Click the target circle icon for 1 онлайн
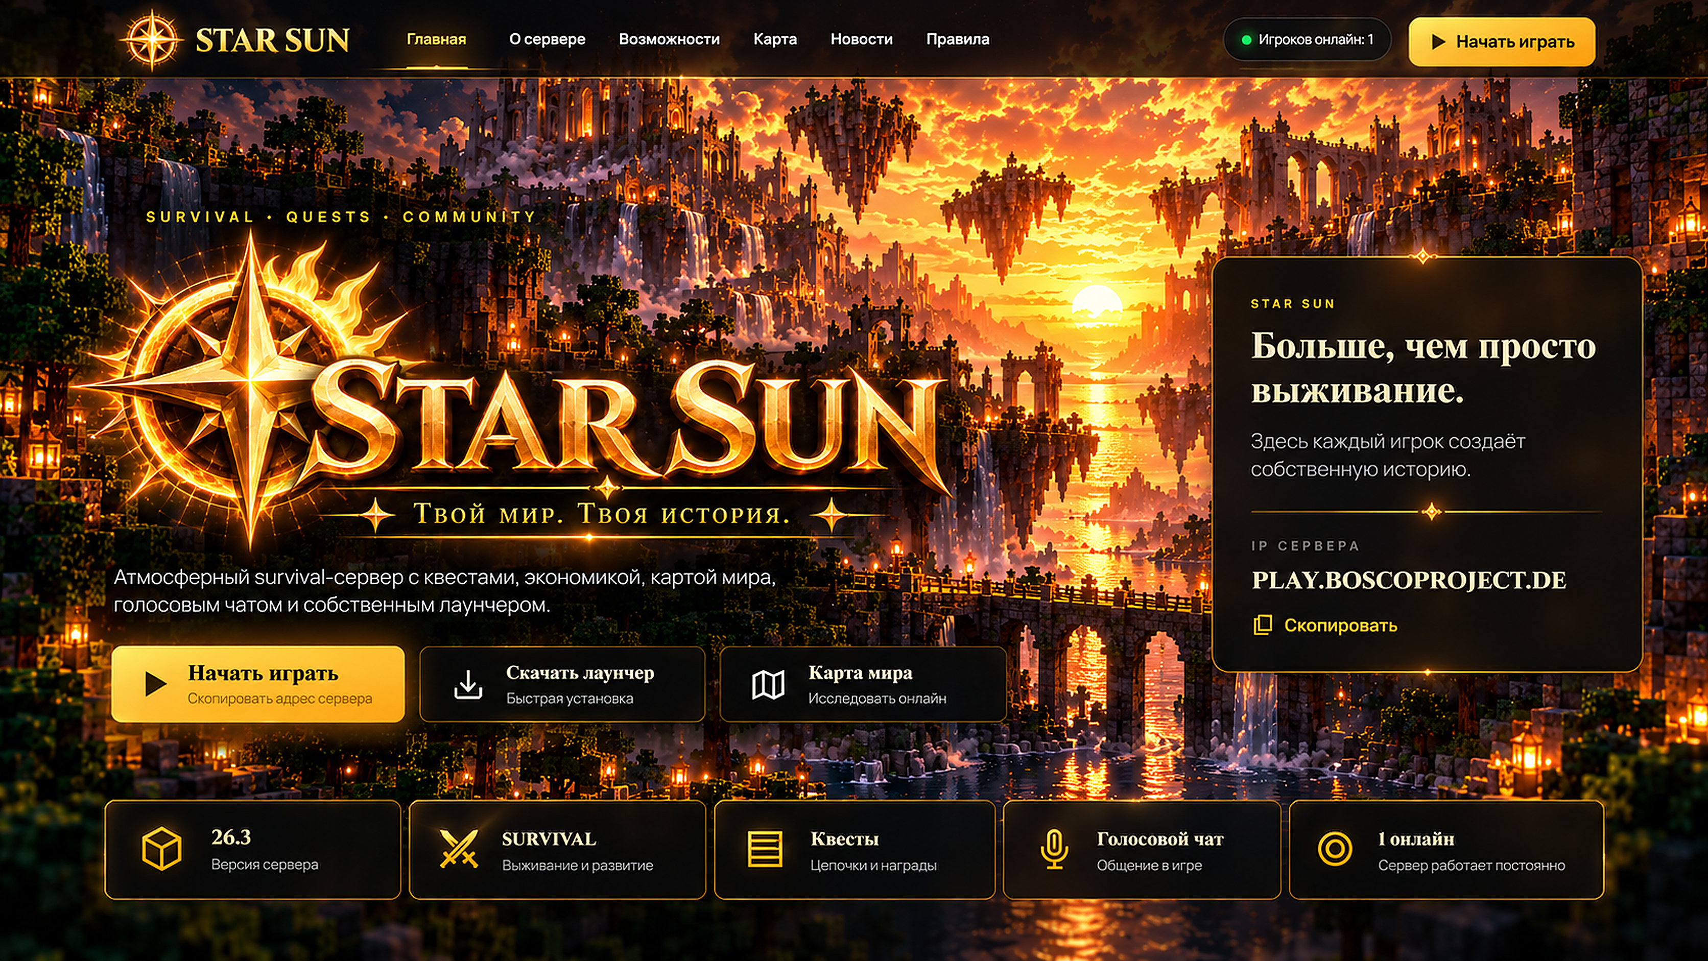Viewport: 1708px width, 961px height. (1335, 849)
